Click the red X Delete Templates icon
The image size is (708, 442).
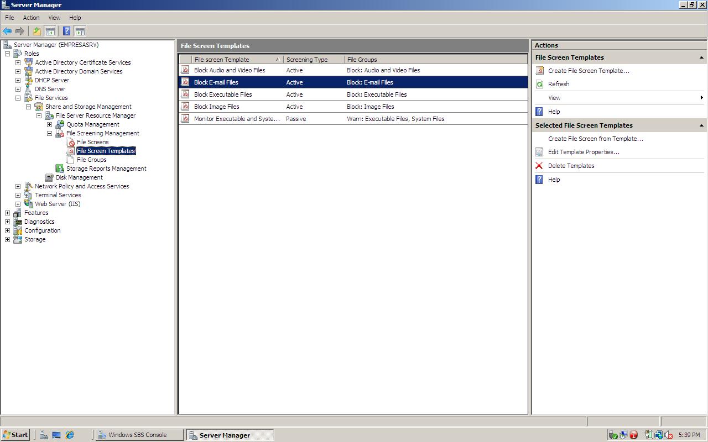pos(539,166)
